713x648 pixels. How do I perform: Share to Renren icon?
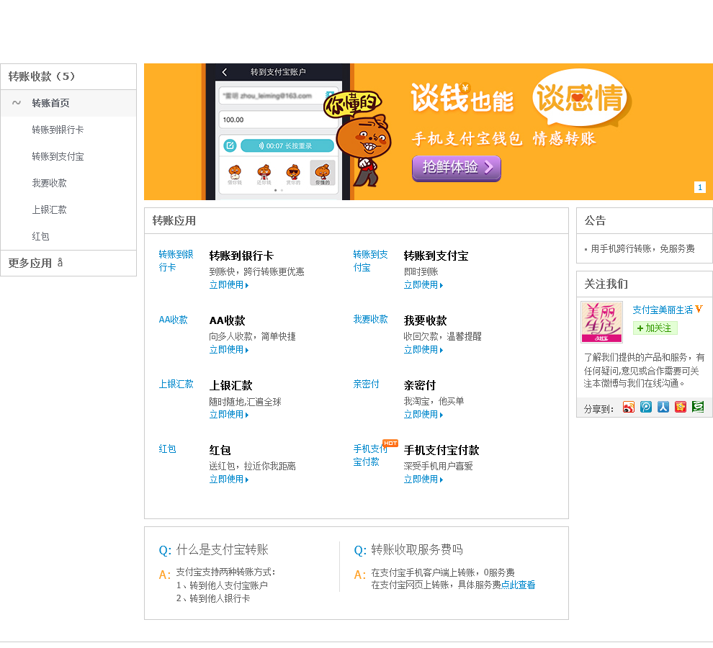point(663,407)
